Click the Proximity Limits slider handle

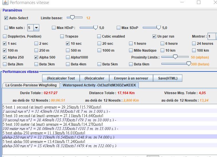175,57
